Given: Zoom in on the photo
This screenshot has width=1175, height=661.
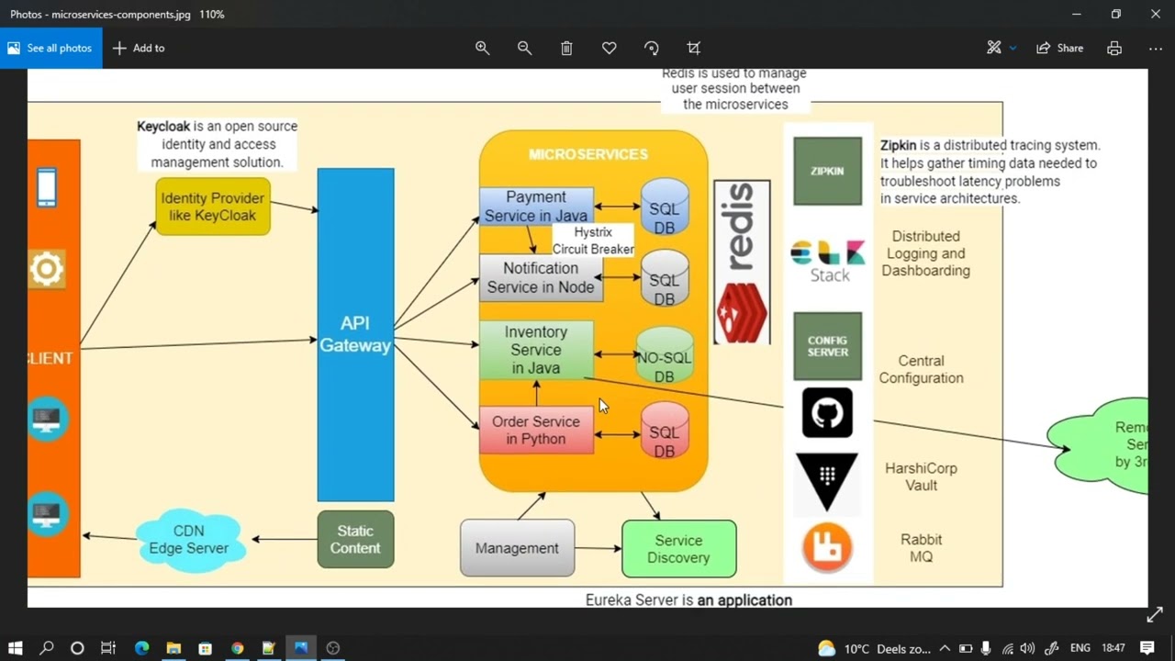Looking at the screenshot, I should coord(482,48).
